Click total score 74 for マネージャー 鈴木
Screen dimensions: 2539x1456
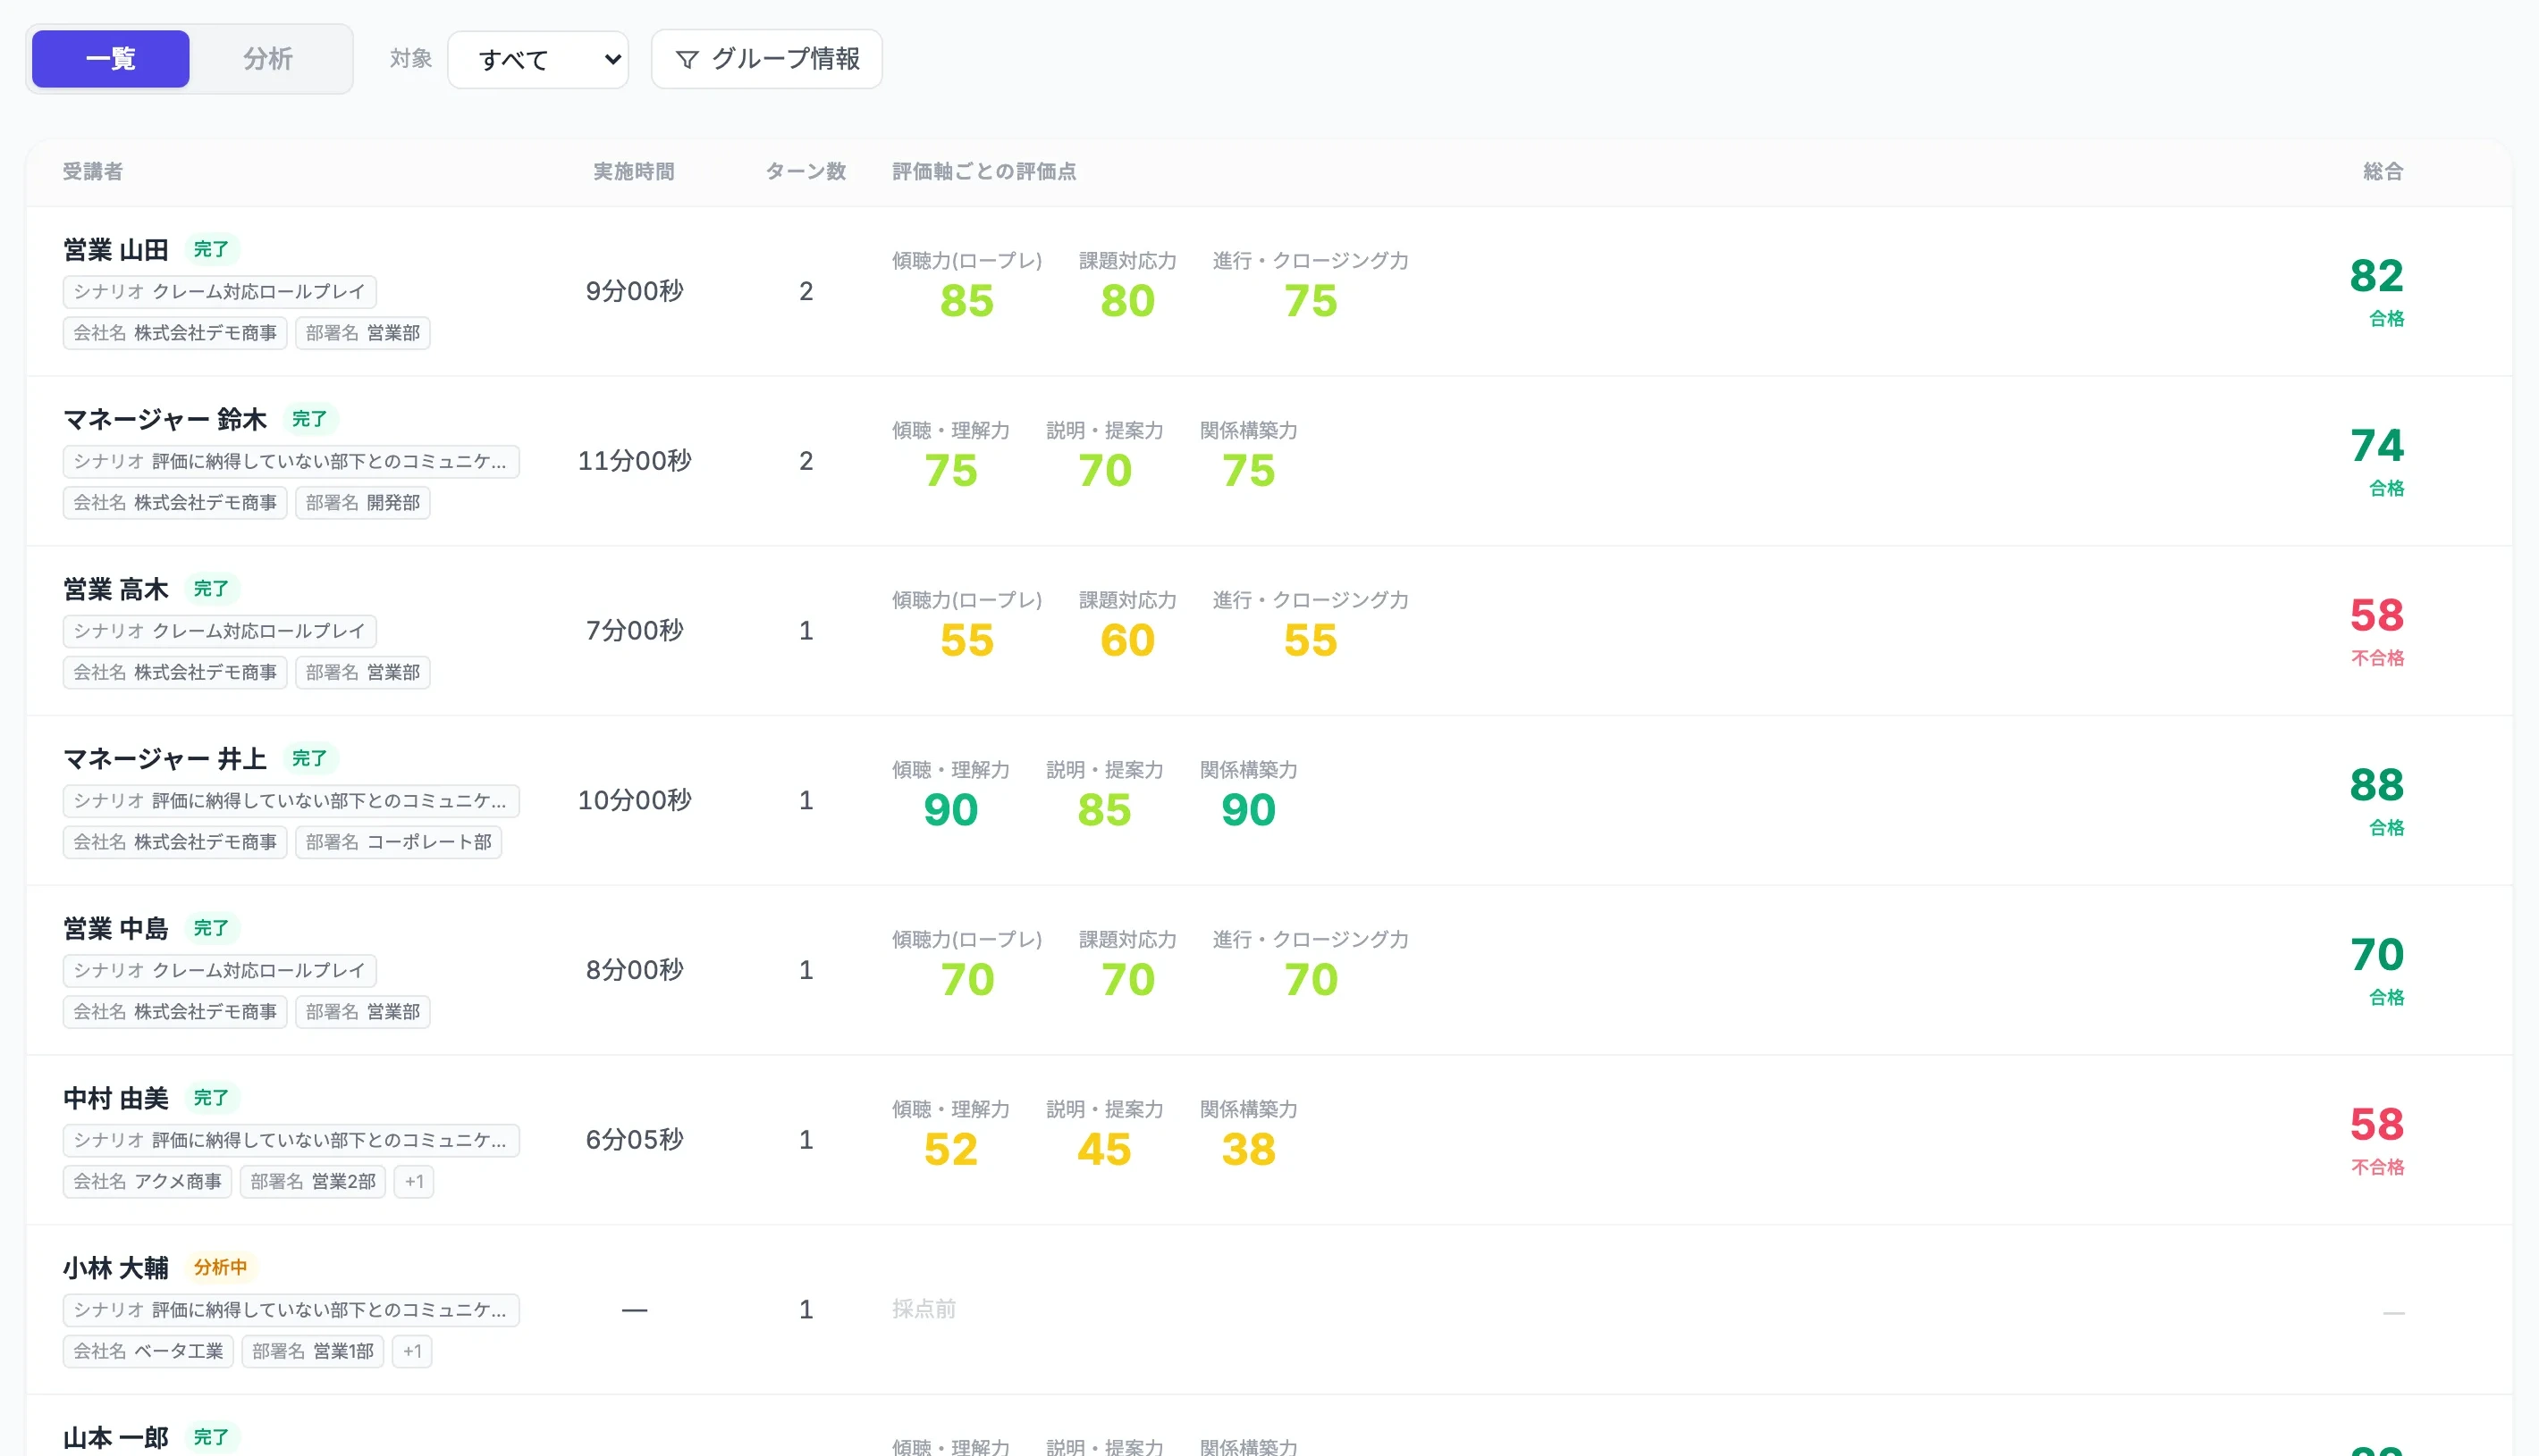point(2377,446)
